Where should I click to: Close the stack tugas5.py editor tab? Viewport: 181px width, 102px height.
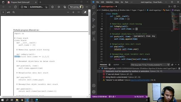coord(116,7)
